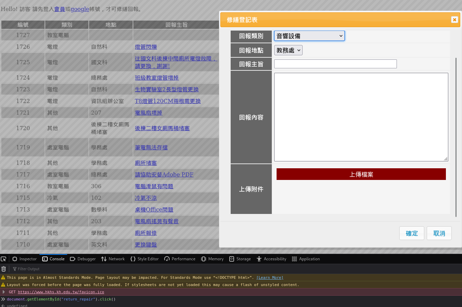Open the 生物實驗室2長型燈管更換 link
The height and width of the screenshot is (307, 462).
tap(167, 89)
